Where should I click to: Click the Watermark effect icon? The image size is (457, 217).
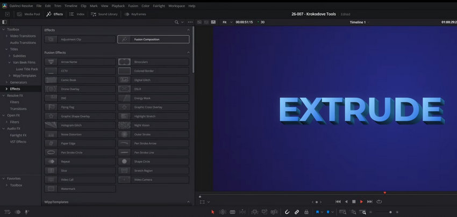[51, 189]
